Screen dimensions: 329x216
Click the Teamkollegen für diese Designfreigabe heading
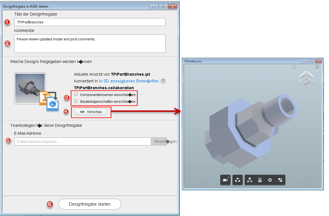(x=46, y=125)
